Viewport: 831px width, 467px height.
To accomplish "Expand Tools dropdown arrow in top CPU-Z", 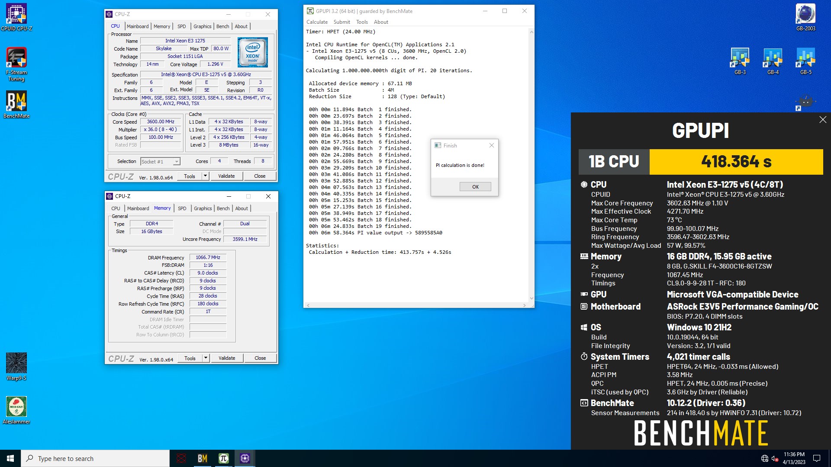I will [206, 176].
